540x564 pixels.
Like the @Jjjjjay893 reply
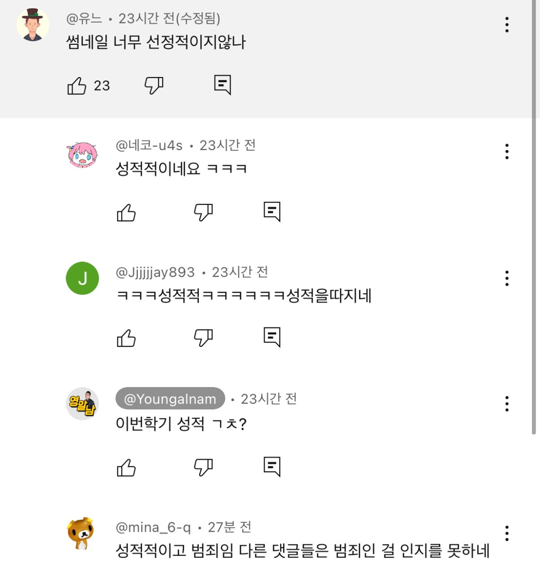(x=126, y=338)
